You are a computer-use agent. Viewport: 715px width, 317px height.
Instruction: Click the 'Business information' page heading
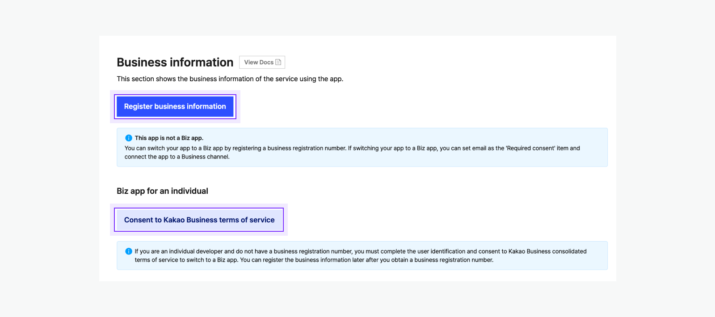click(175, 63)
